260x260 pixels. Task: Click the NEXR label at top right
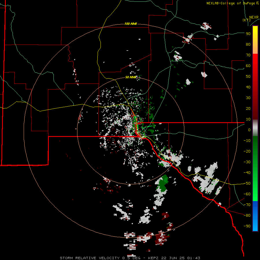(254, 17)
